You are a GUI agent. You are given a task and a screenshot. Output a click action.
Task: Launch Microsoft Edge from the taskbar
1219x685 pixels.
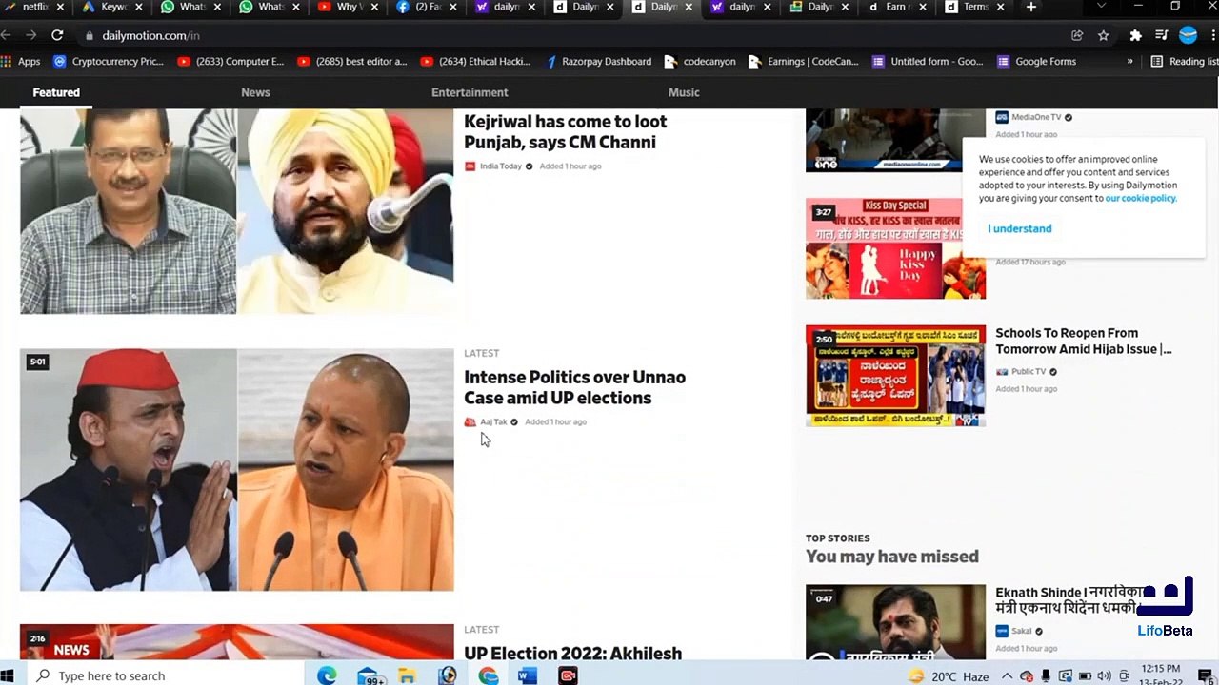coord(327,675)
